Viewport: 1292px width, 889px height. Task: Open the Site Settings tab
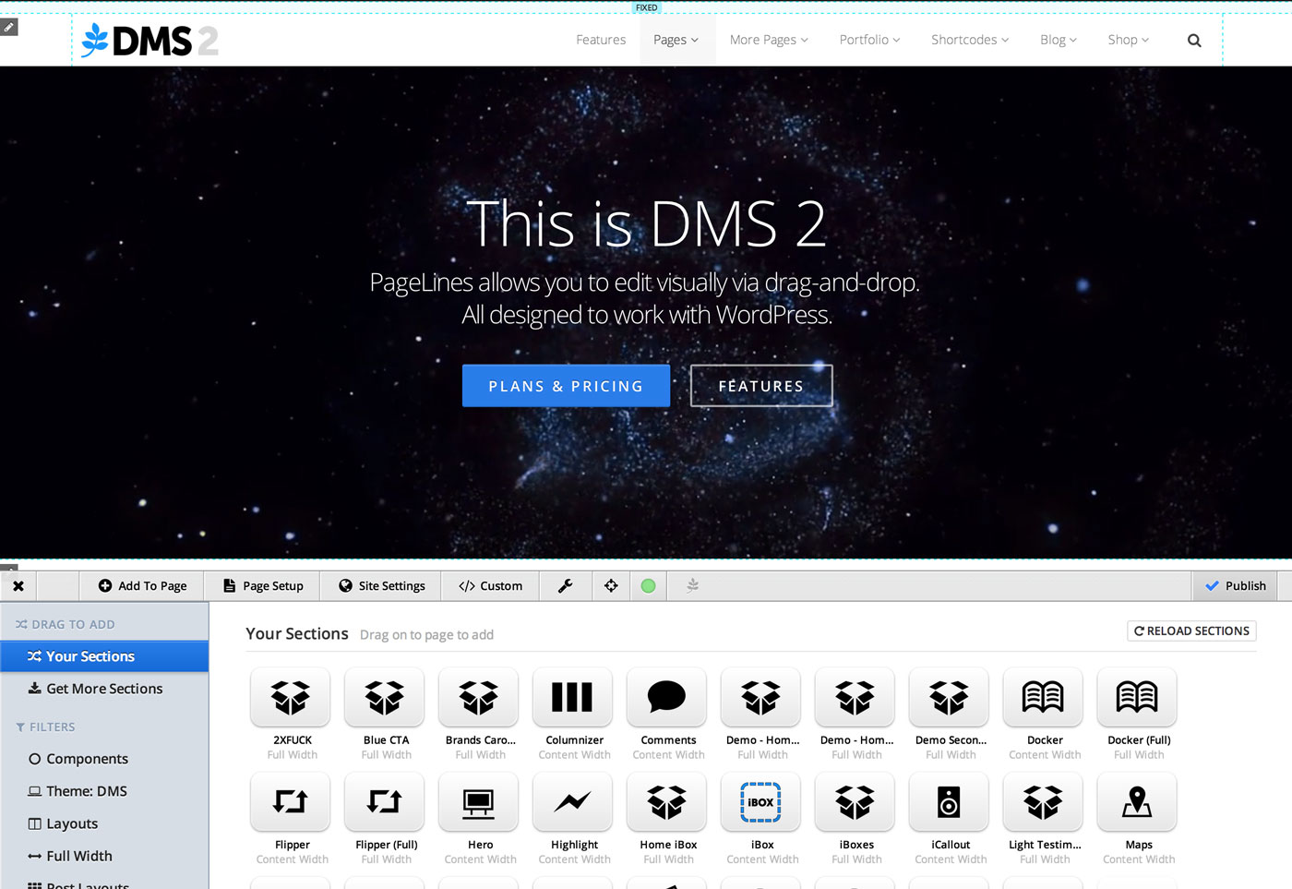(x=382, y=586)
